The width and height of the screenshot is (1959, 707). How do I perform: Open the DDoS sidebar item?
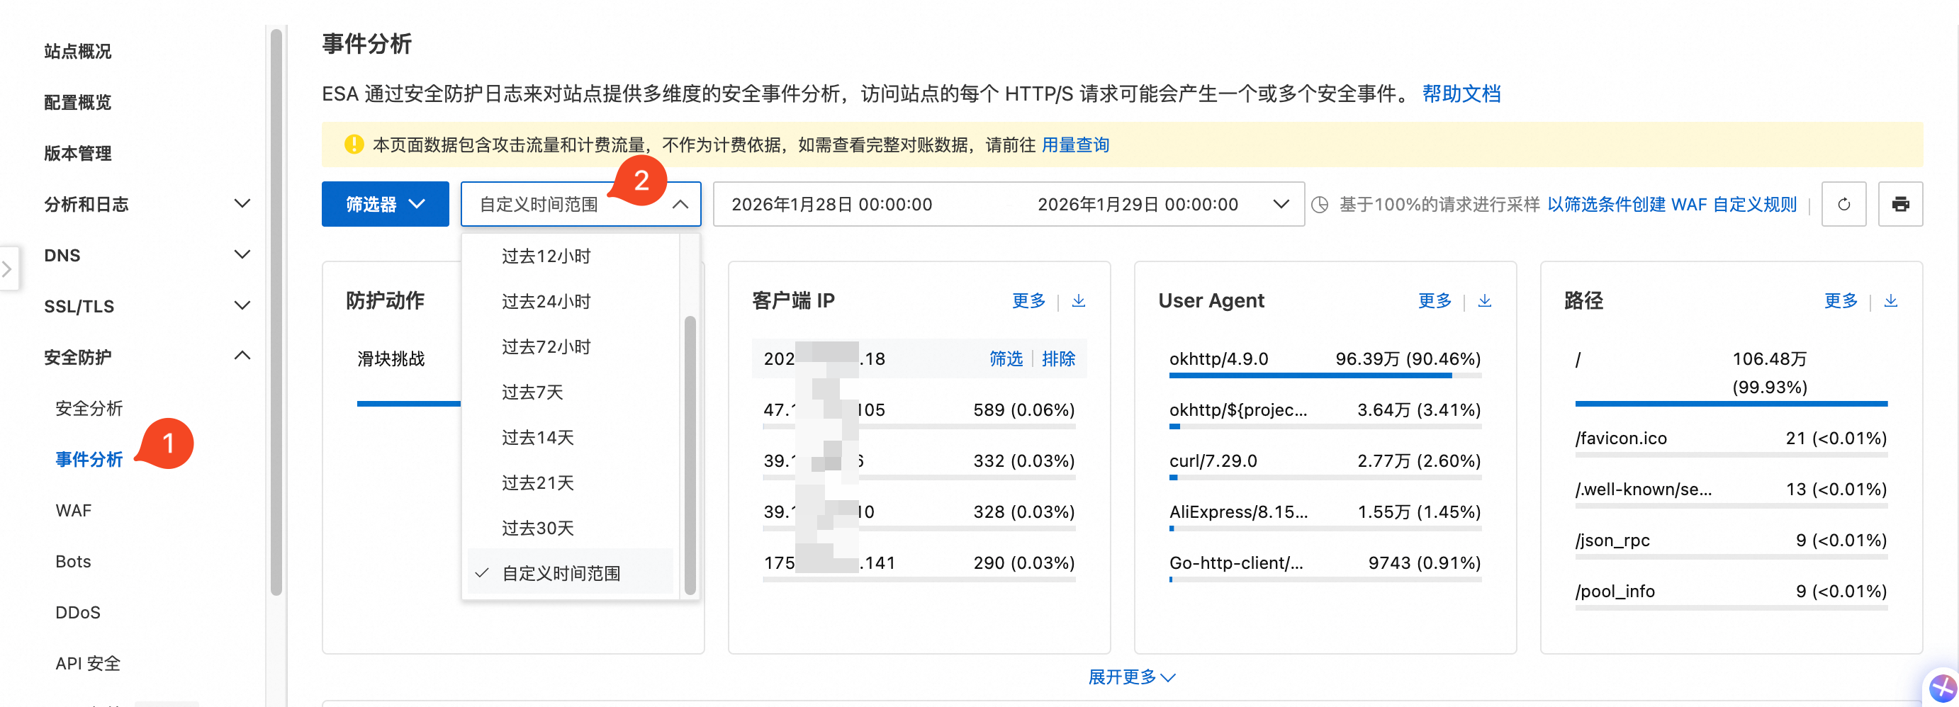click(77, 612)
